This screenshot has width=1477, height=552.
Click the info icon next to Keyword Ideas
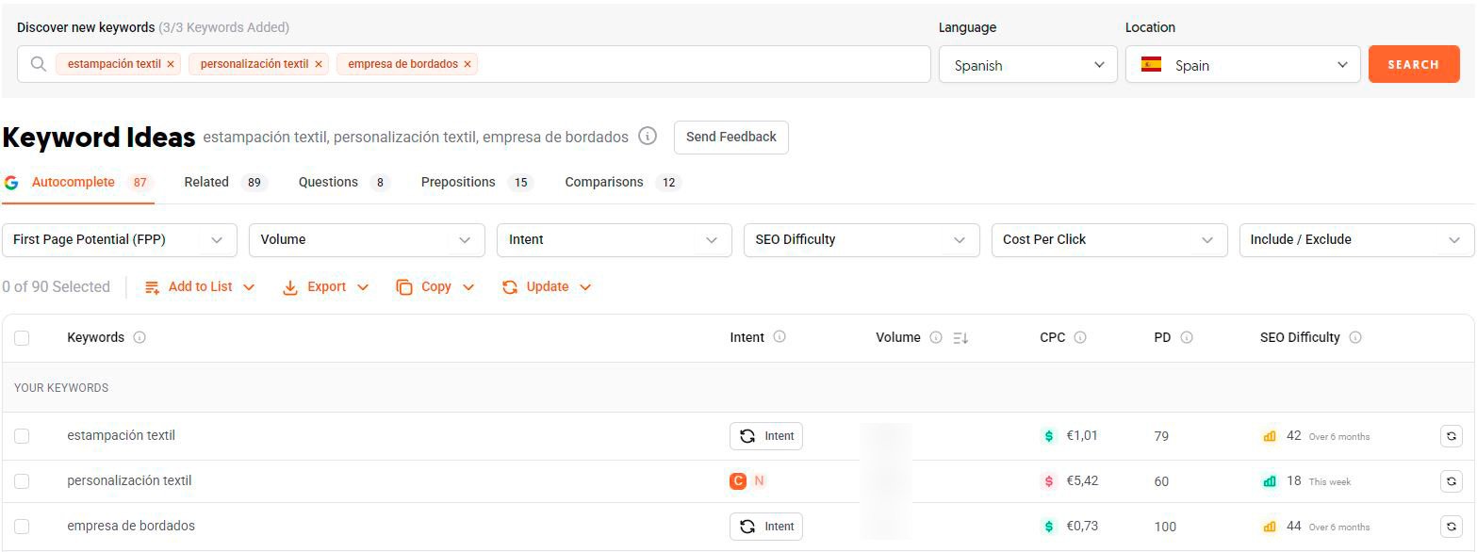[x=648, y=137]
